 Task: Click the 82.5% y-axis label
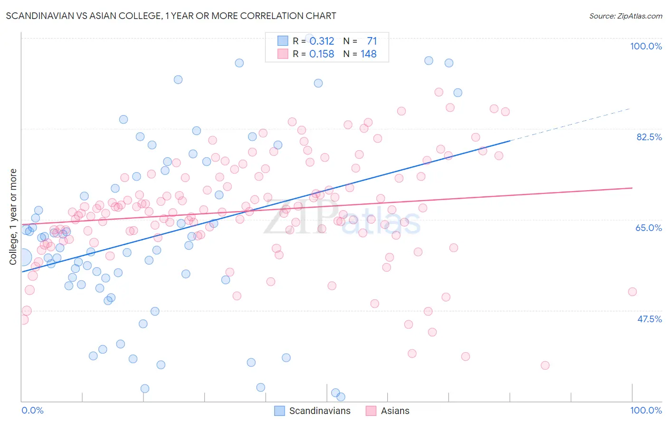pos(649,137)
